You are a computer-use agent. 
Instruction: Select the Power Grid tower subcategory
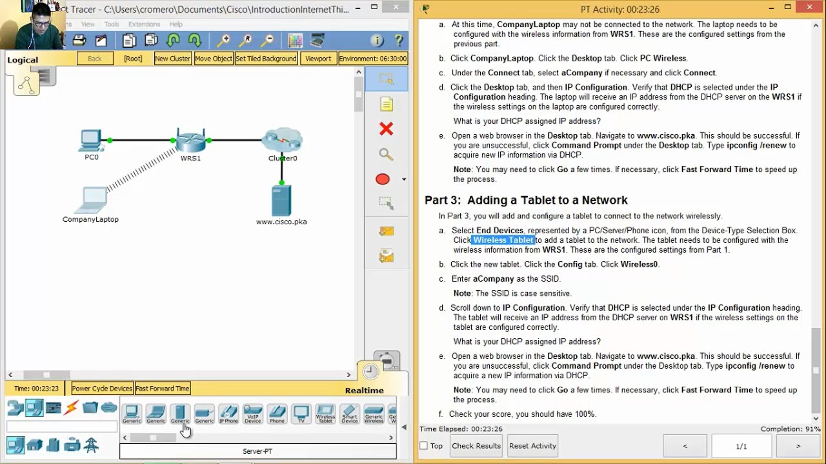pos(91,445)
